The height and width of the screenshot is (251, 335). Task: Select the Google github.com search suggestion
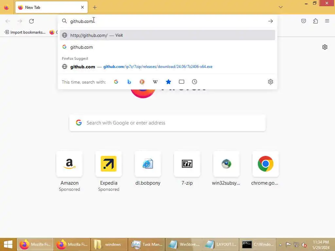167,47
